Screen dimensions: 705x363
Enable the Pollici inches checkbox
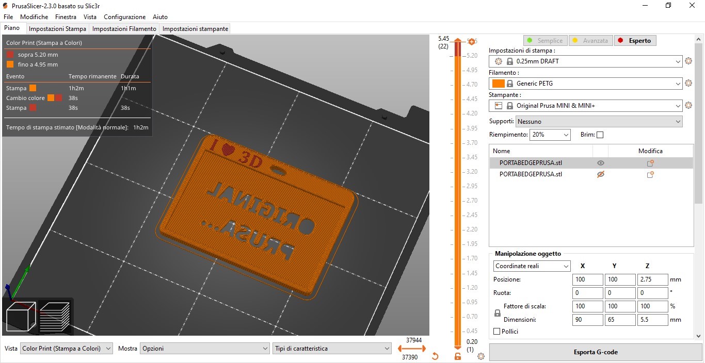tap(497, 332)
